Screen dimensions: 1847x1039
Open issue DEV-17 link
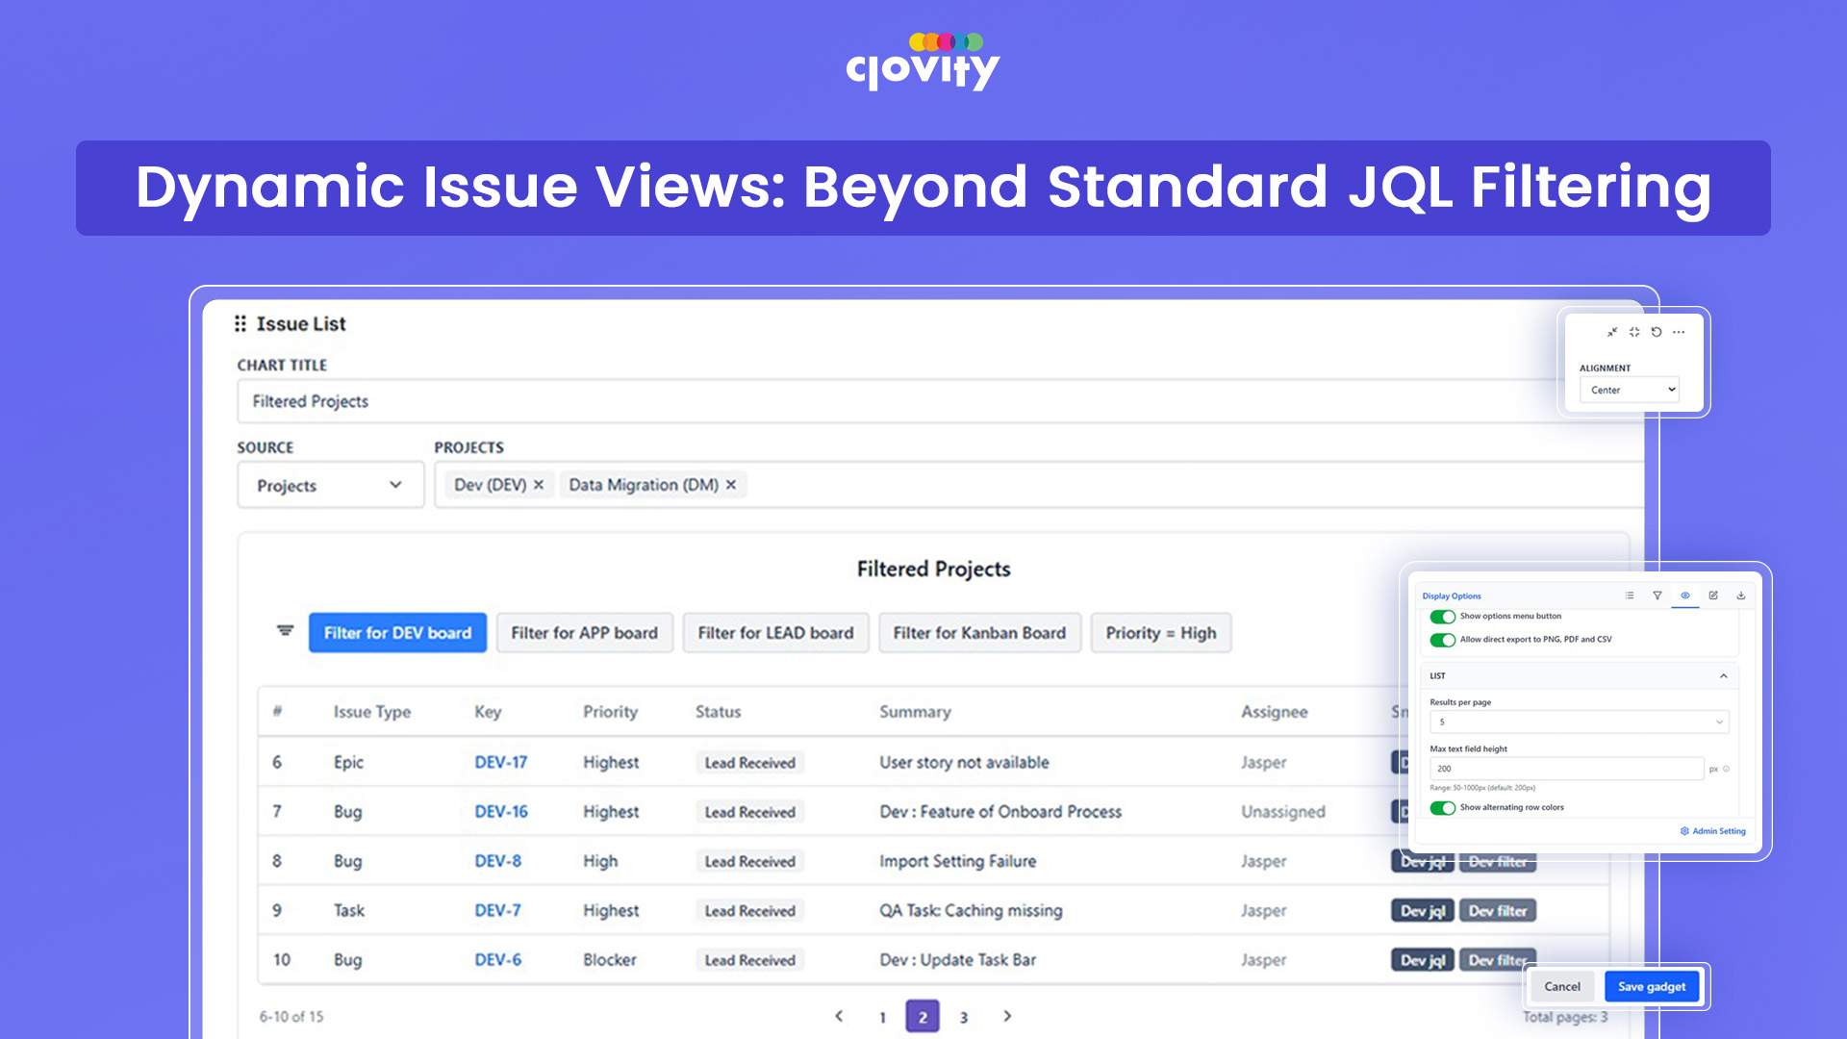(500, 762)
